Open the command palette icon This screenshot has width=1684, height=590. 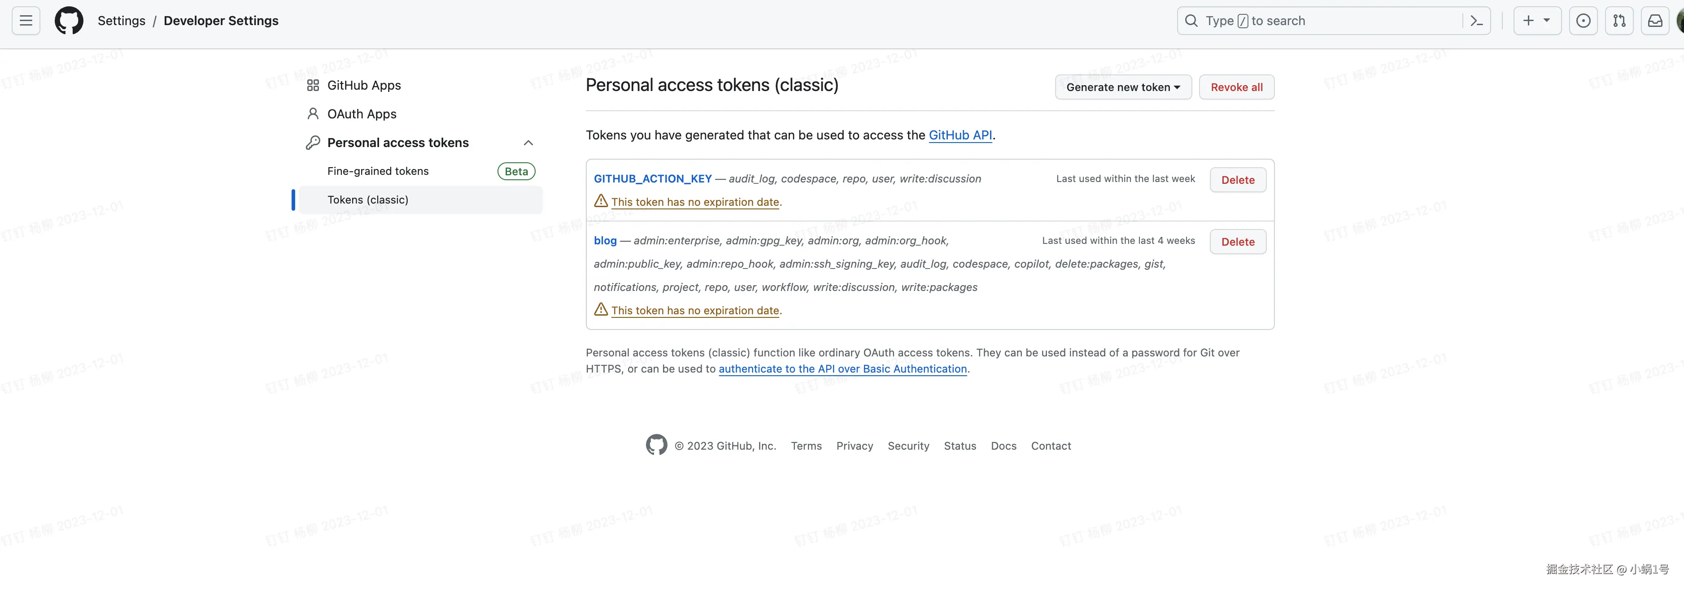[1476, 21]
